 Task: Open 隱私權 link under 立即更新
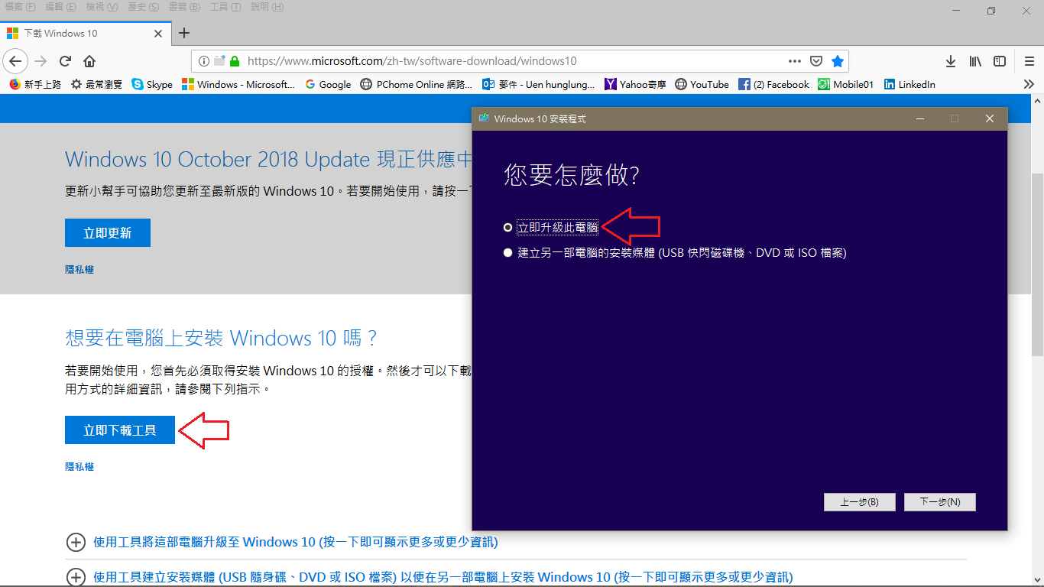point(79,270)
